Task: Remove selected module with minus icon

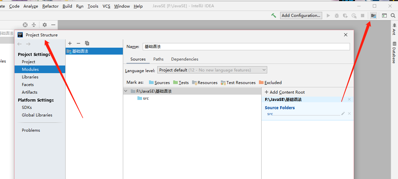Action: [78, 43]
